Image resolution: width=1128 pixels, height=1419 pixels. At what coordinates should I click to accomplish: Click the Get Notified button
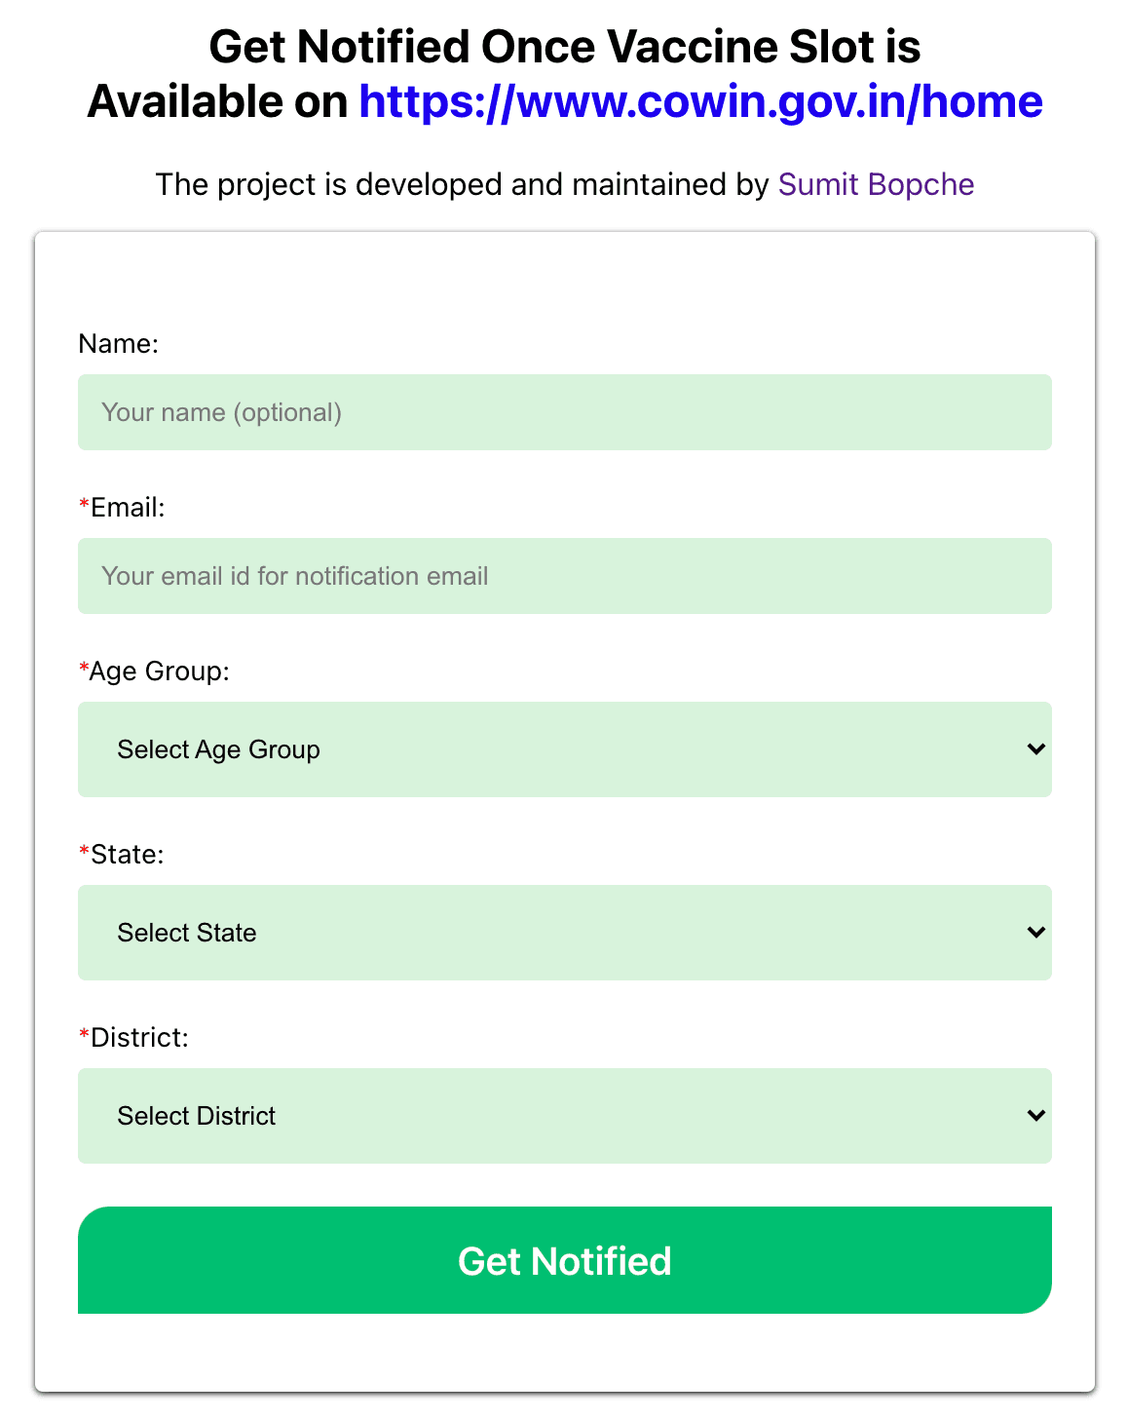[x=565, y=1260]
